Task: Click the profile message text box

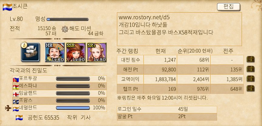Action: pyautogui.click(x=179, y=29)
